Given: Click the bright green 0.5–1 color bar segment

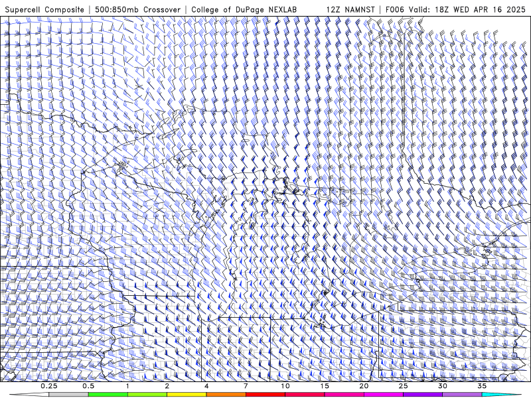Looking at the screenshot, I should (108, 395).
